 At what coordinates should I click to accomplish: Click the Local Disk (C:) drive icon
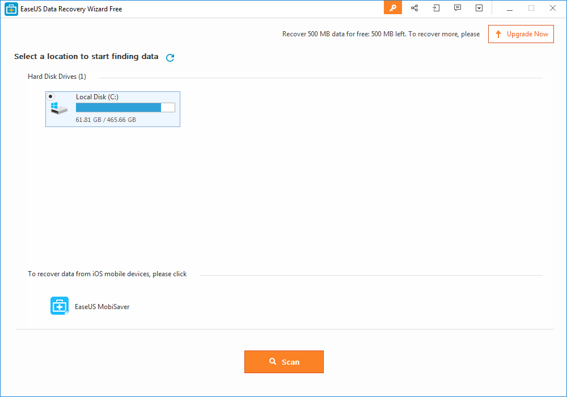59,108
